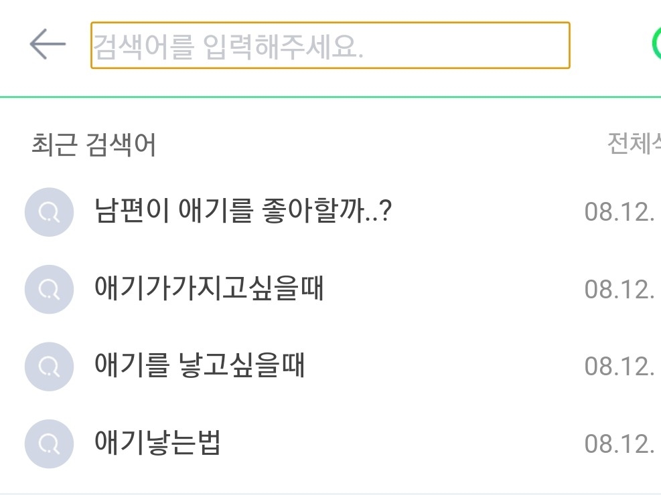Tap the back arrow

48,45
